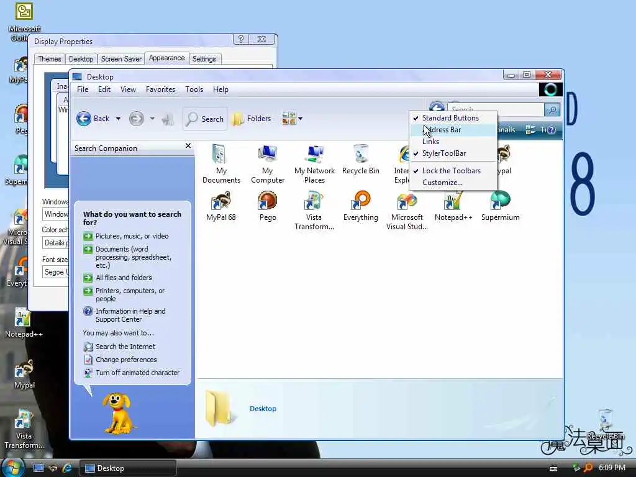Enable Address Bar in toolbar menu

tap(453, 130)
